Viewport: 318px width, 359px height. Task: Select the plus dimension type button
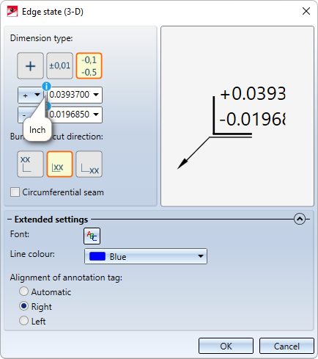[31, 65]
